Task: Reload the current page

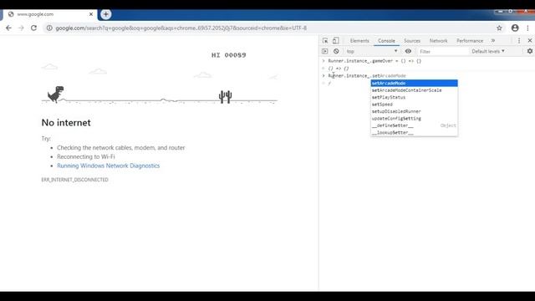Action: coord(33,28)
